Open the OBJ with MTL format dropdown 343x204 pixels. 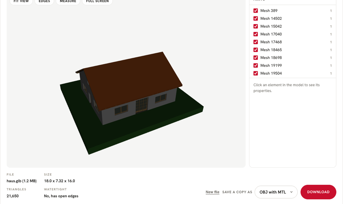(x=276, y=192)
